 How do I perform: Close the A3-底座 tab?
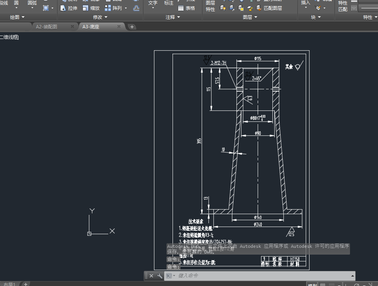coord(119,26)
